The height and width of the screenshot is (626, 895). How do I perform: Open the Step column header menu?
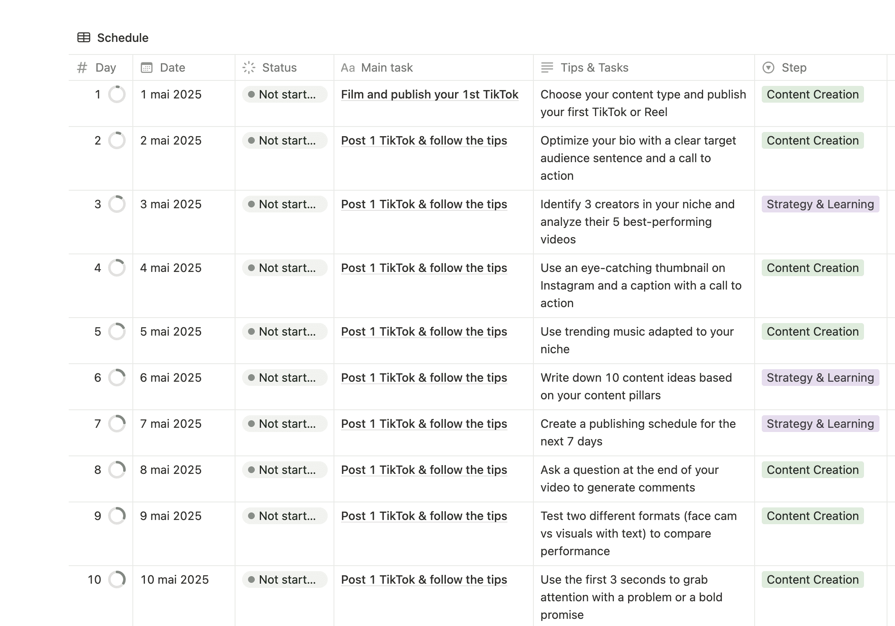821,67
